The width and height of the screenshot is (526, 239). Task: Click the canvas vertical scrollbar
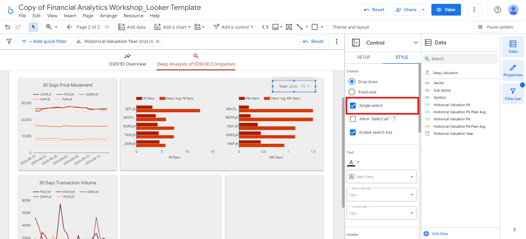tap(343, 152)
